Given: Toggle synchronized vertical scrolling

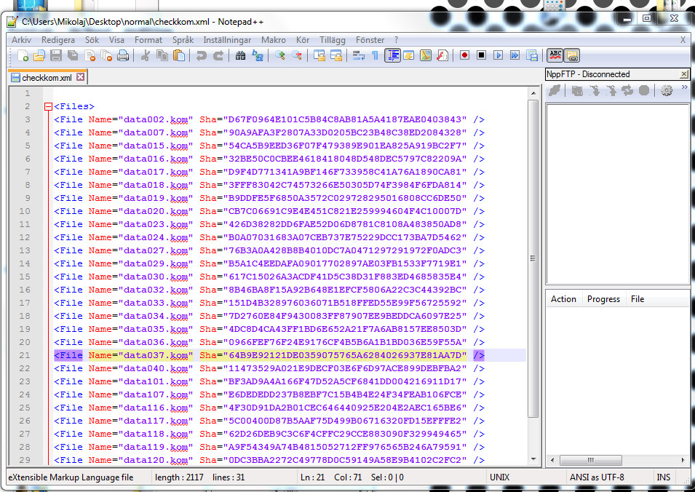Looking at the screenshot, I should [x=319, y=55].
